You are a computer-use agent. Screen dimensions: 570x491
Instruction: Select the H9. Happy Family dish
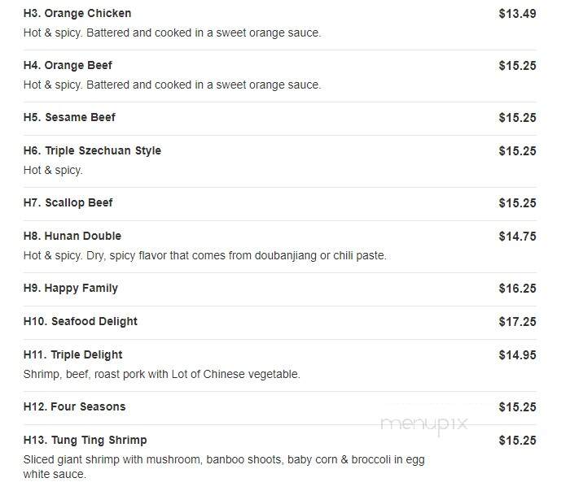pyautogui.click(x=71, y=288)
